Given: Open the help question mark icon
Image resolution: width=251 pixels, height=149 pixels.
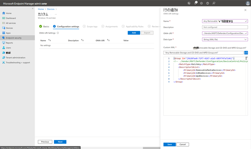Looking at the screenshot, I should (208, 3).
